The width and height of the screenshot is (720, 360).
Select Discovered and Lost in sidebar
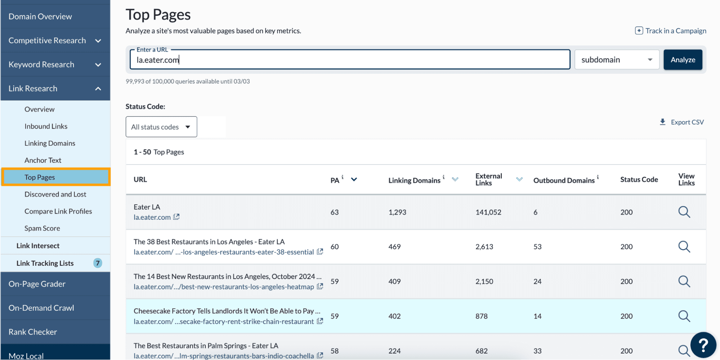55,194
